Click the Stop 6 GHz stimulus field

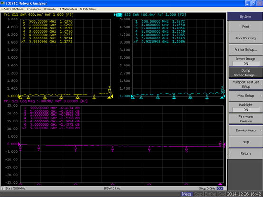(x=207, y=188)
